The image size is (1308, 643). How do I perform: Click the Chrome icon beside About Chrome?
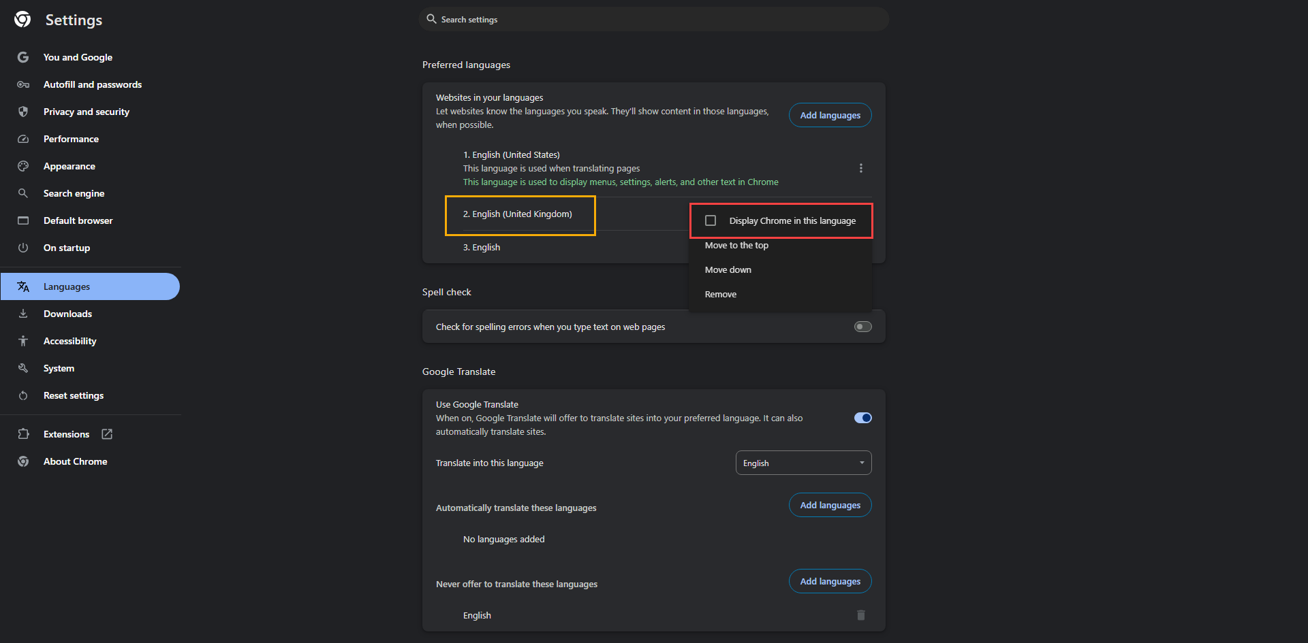23,461
